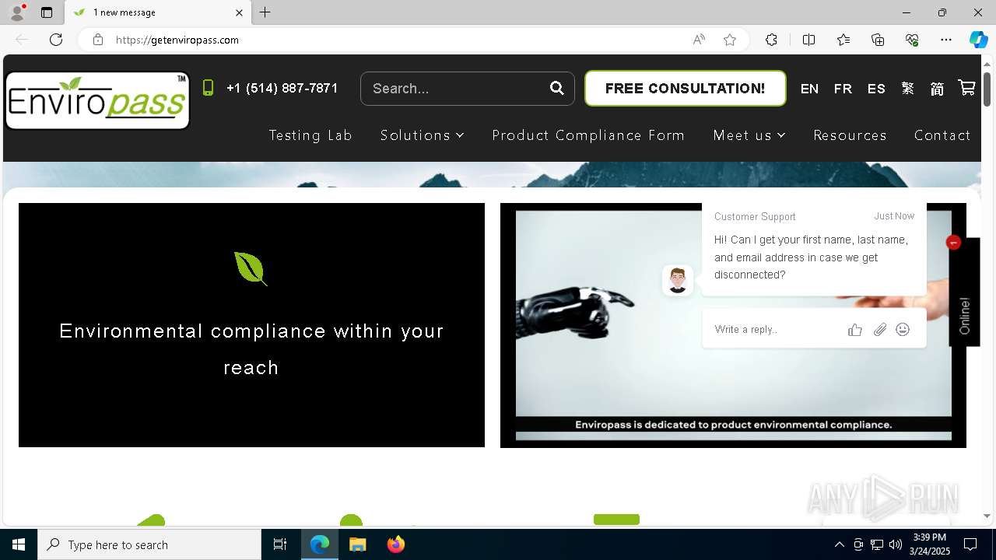Open a new browser tab
Image resolution: width=996 pixels, height=560 pixels.
tap(265, 12)
